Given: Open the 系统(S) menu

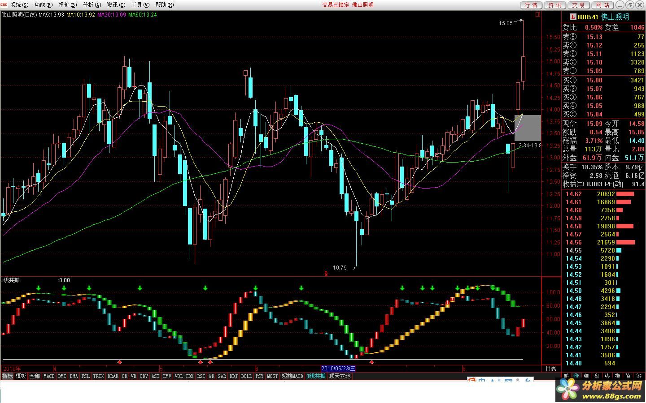Looking at the screenshot, I should (x=19, y=5).
